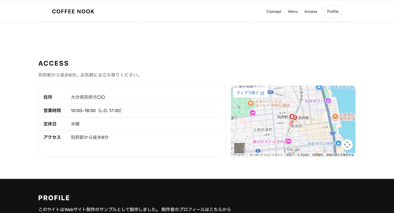Click ゆめタウン別府 map label
The image size is (394, 213).
[321, 143]
